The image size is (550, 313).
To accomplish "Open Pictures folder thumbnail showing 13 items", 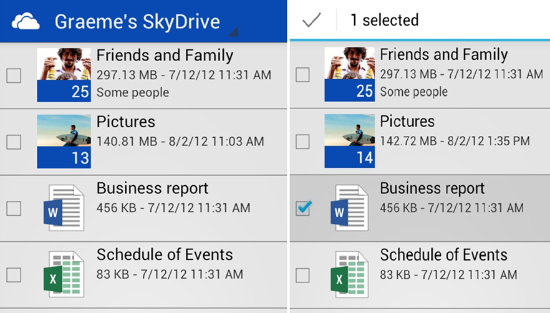I will tap(64, 142).
